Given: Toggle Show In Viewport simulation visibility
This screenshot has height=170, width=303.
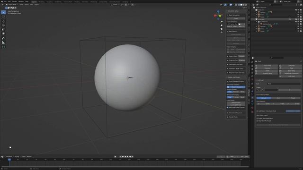Looking at the screenshot, I should coord(236,87).
